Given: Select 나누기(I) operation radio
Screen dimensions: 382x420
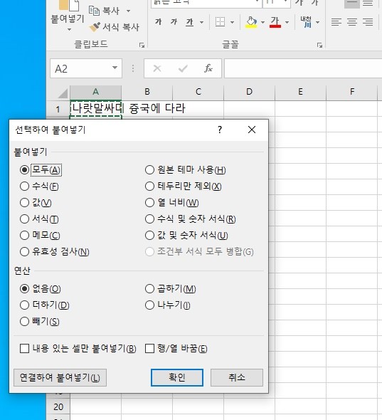Looking at the screenshot, I should coord(168,305).
